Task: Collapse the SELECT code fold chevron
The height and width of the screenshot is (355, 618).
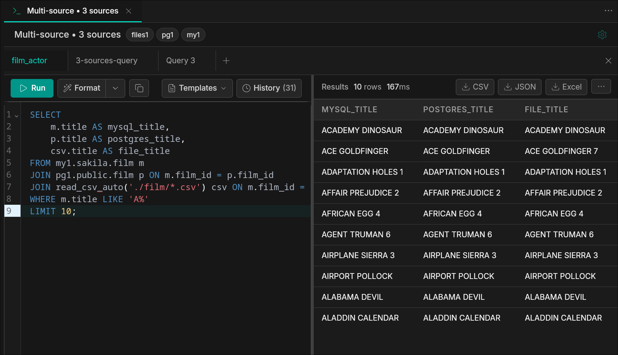Action: [16, 116]
